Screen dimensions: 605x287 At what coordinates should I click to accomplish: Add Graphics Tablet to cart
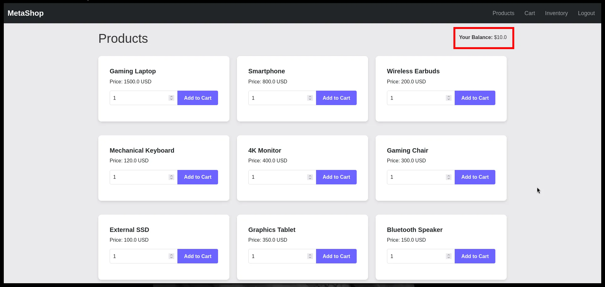click(x=336, y=256)
